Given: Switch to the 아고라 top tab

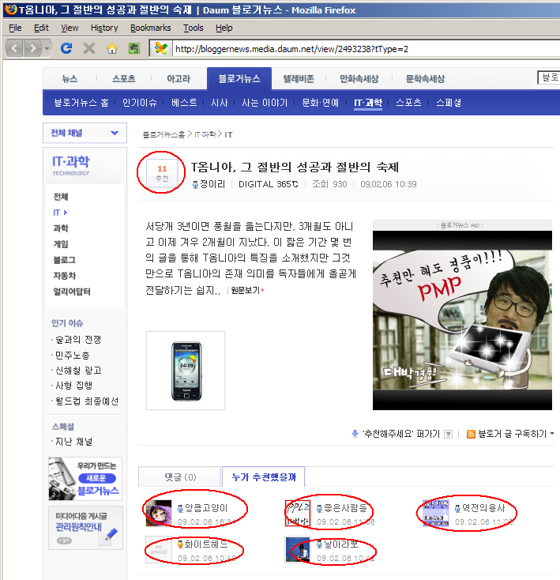Looking at the screenshot, I should pyautogui.click(x=179, y=78).
